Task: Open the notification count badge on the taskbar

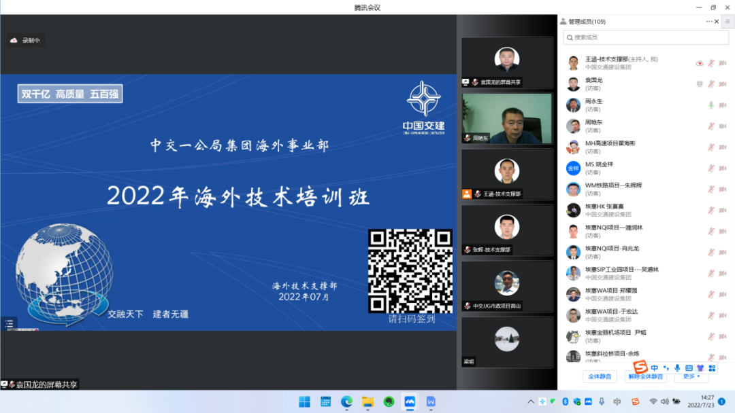Action: tap(722, 401)
